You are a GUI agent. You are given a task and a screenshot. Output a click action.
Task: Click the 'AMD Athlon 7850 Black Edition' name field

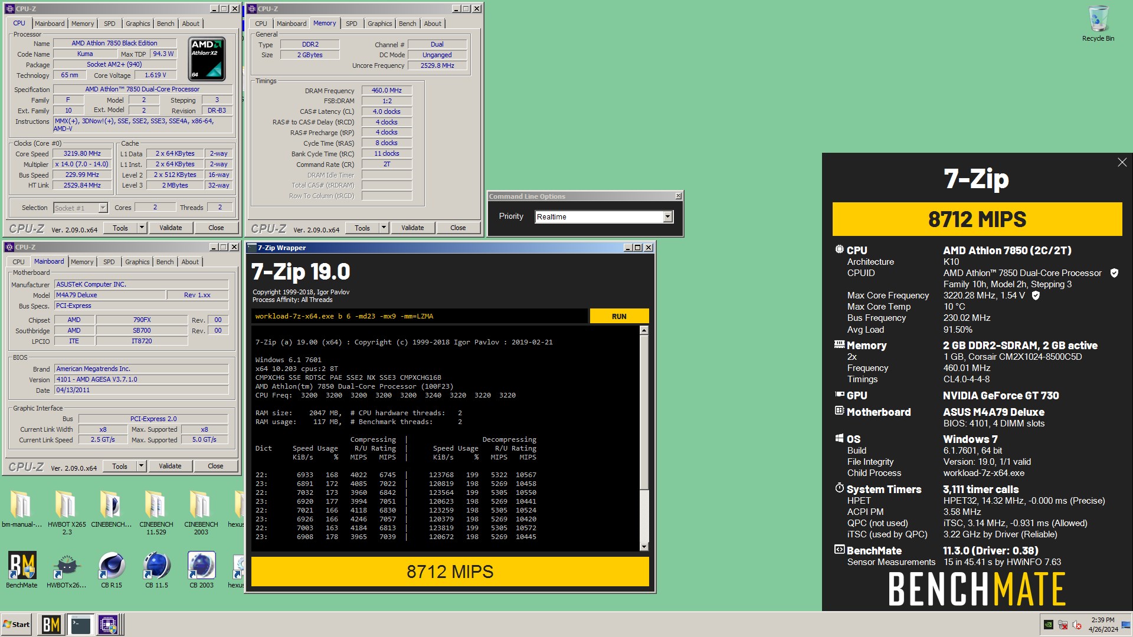point(114,43)
